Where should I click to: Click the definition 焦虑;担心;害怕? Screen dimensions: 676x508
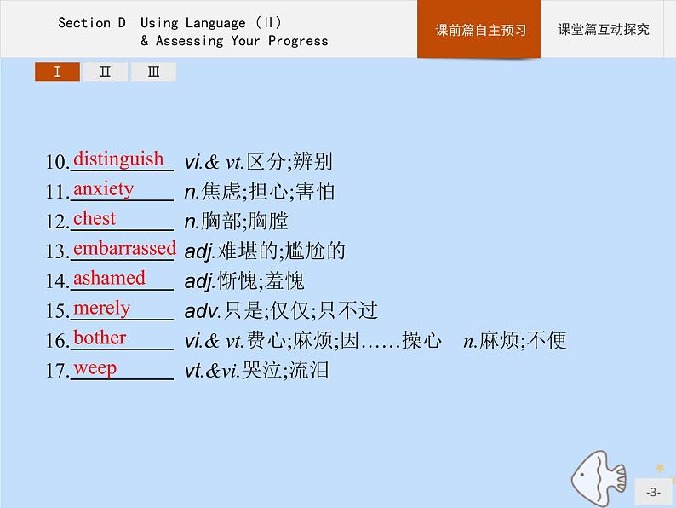pos(267,192)
